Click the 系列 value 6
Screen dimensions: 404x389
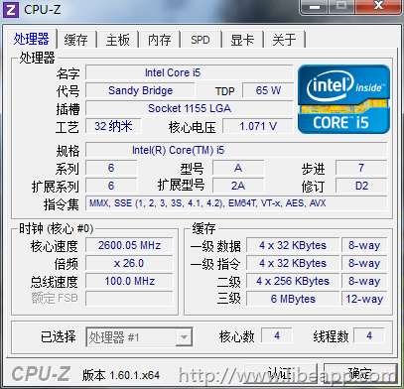(111, 168)
